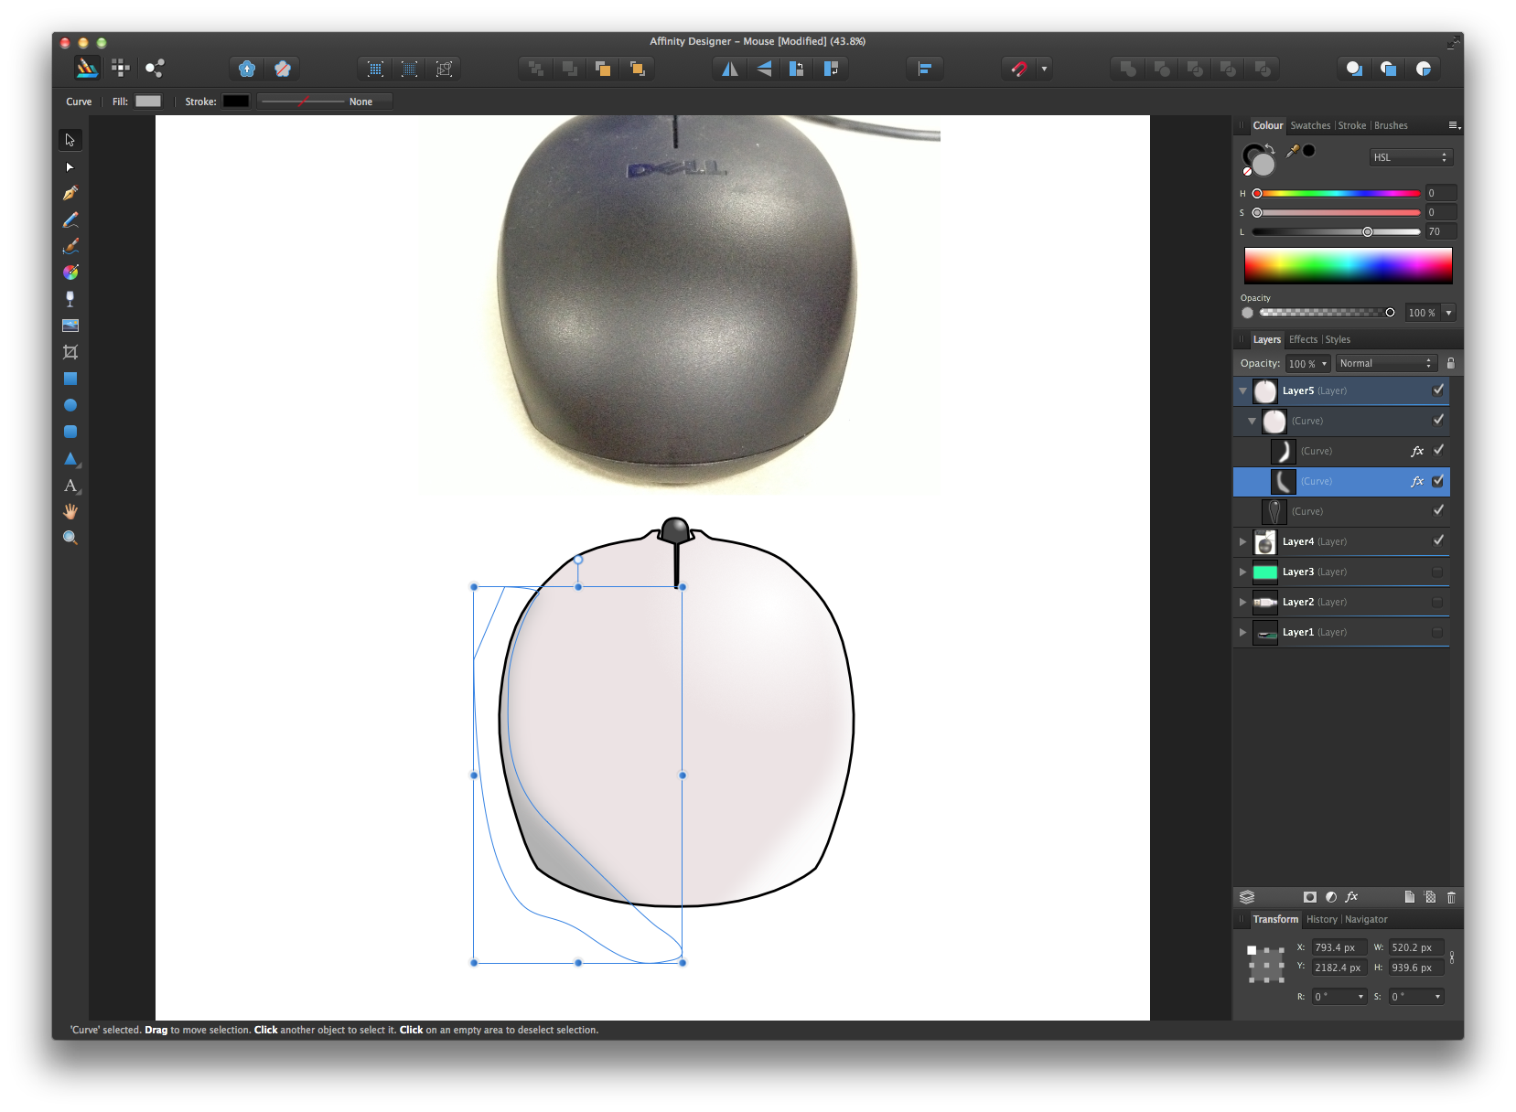Switch to the History tab
The width and height of the screenshot is (1516, 1112).
click(1321, 919)
